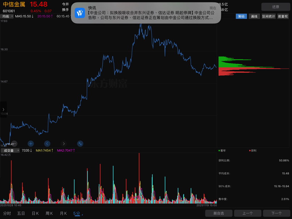Click the current price 15.48 header
The image size is (292, 219).
[38, 4]
